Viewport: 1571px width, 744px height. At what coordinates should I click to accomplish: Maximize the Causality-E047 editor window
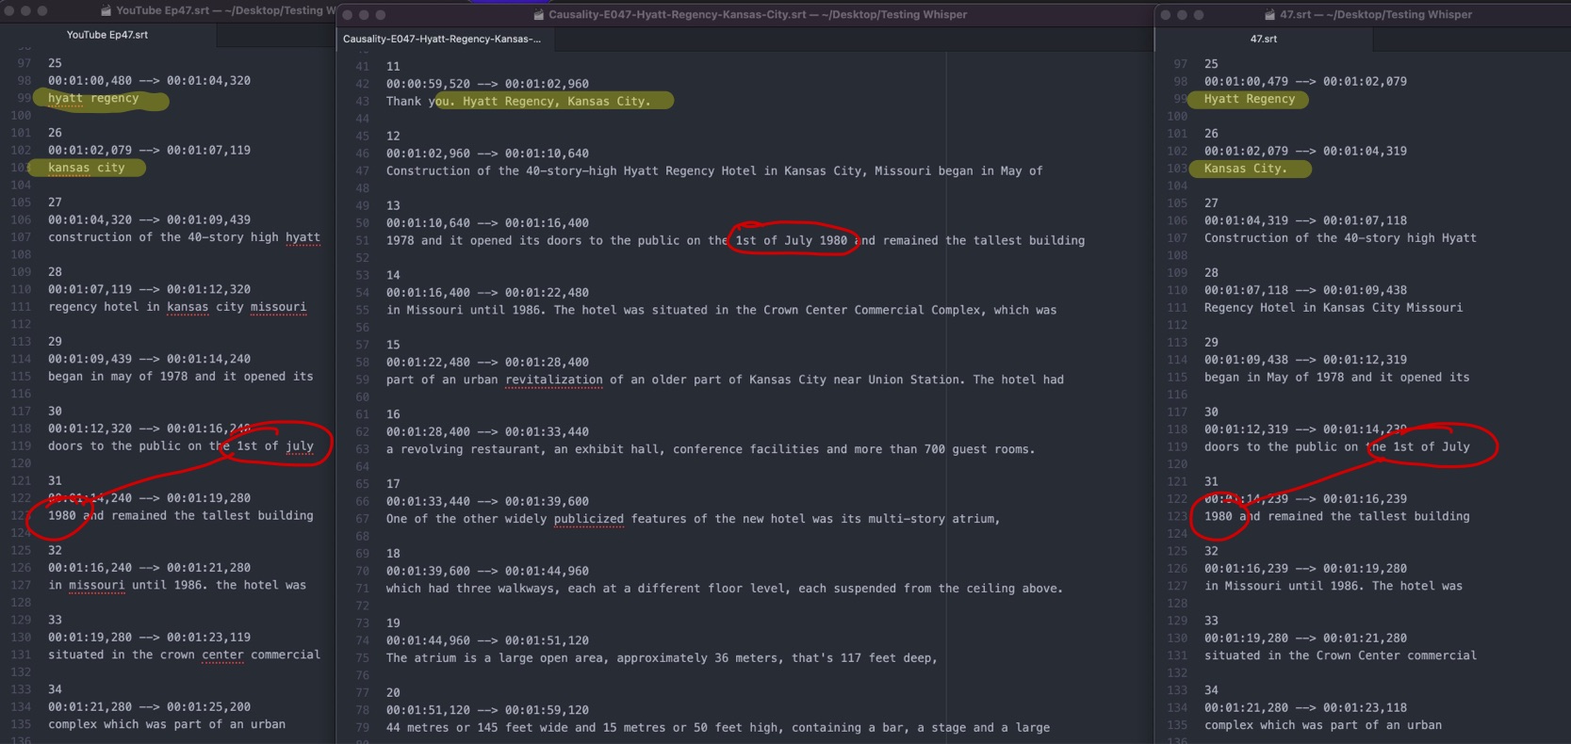381,15
